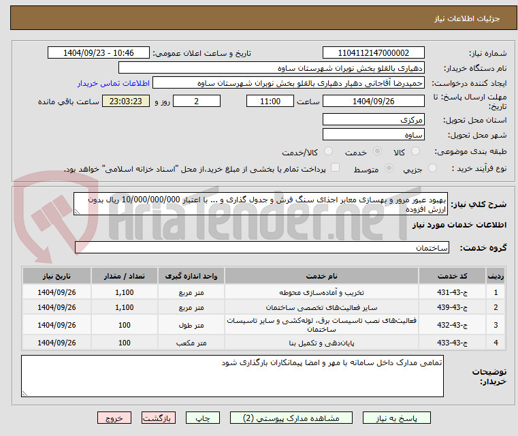Screen dimensions: 518x436
Task: Toggle the Islamic treasury payment checkbox
Action: coord(335,168)
